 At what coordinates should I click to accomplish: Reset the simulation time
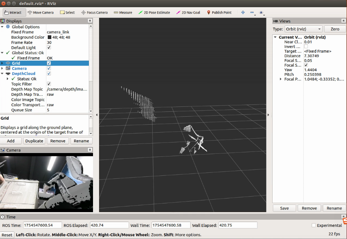point(7,235)
